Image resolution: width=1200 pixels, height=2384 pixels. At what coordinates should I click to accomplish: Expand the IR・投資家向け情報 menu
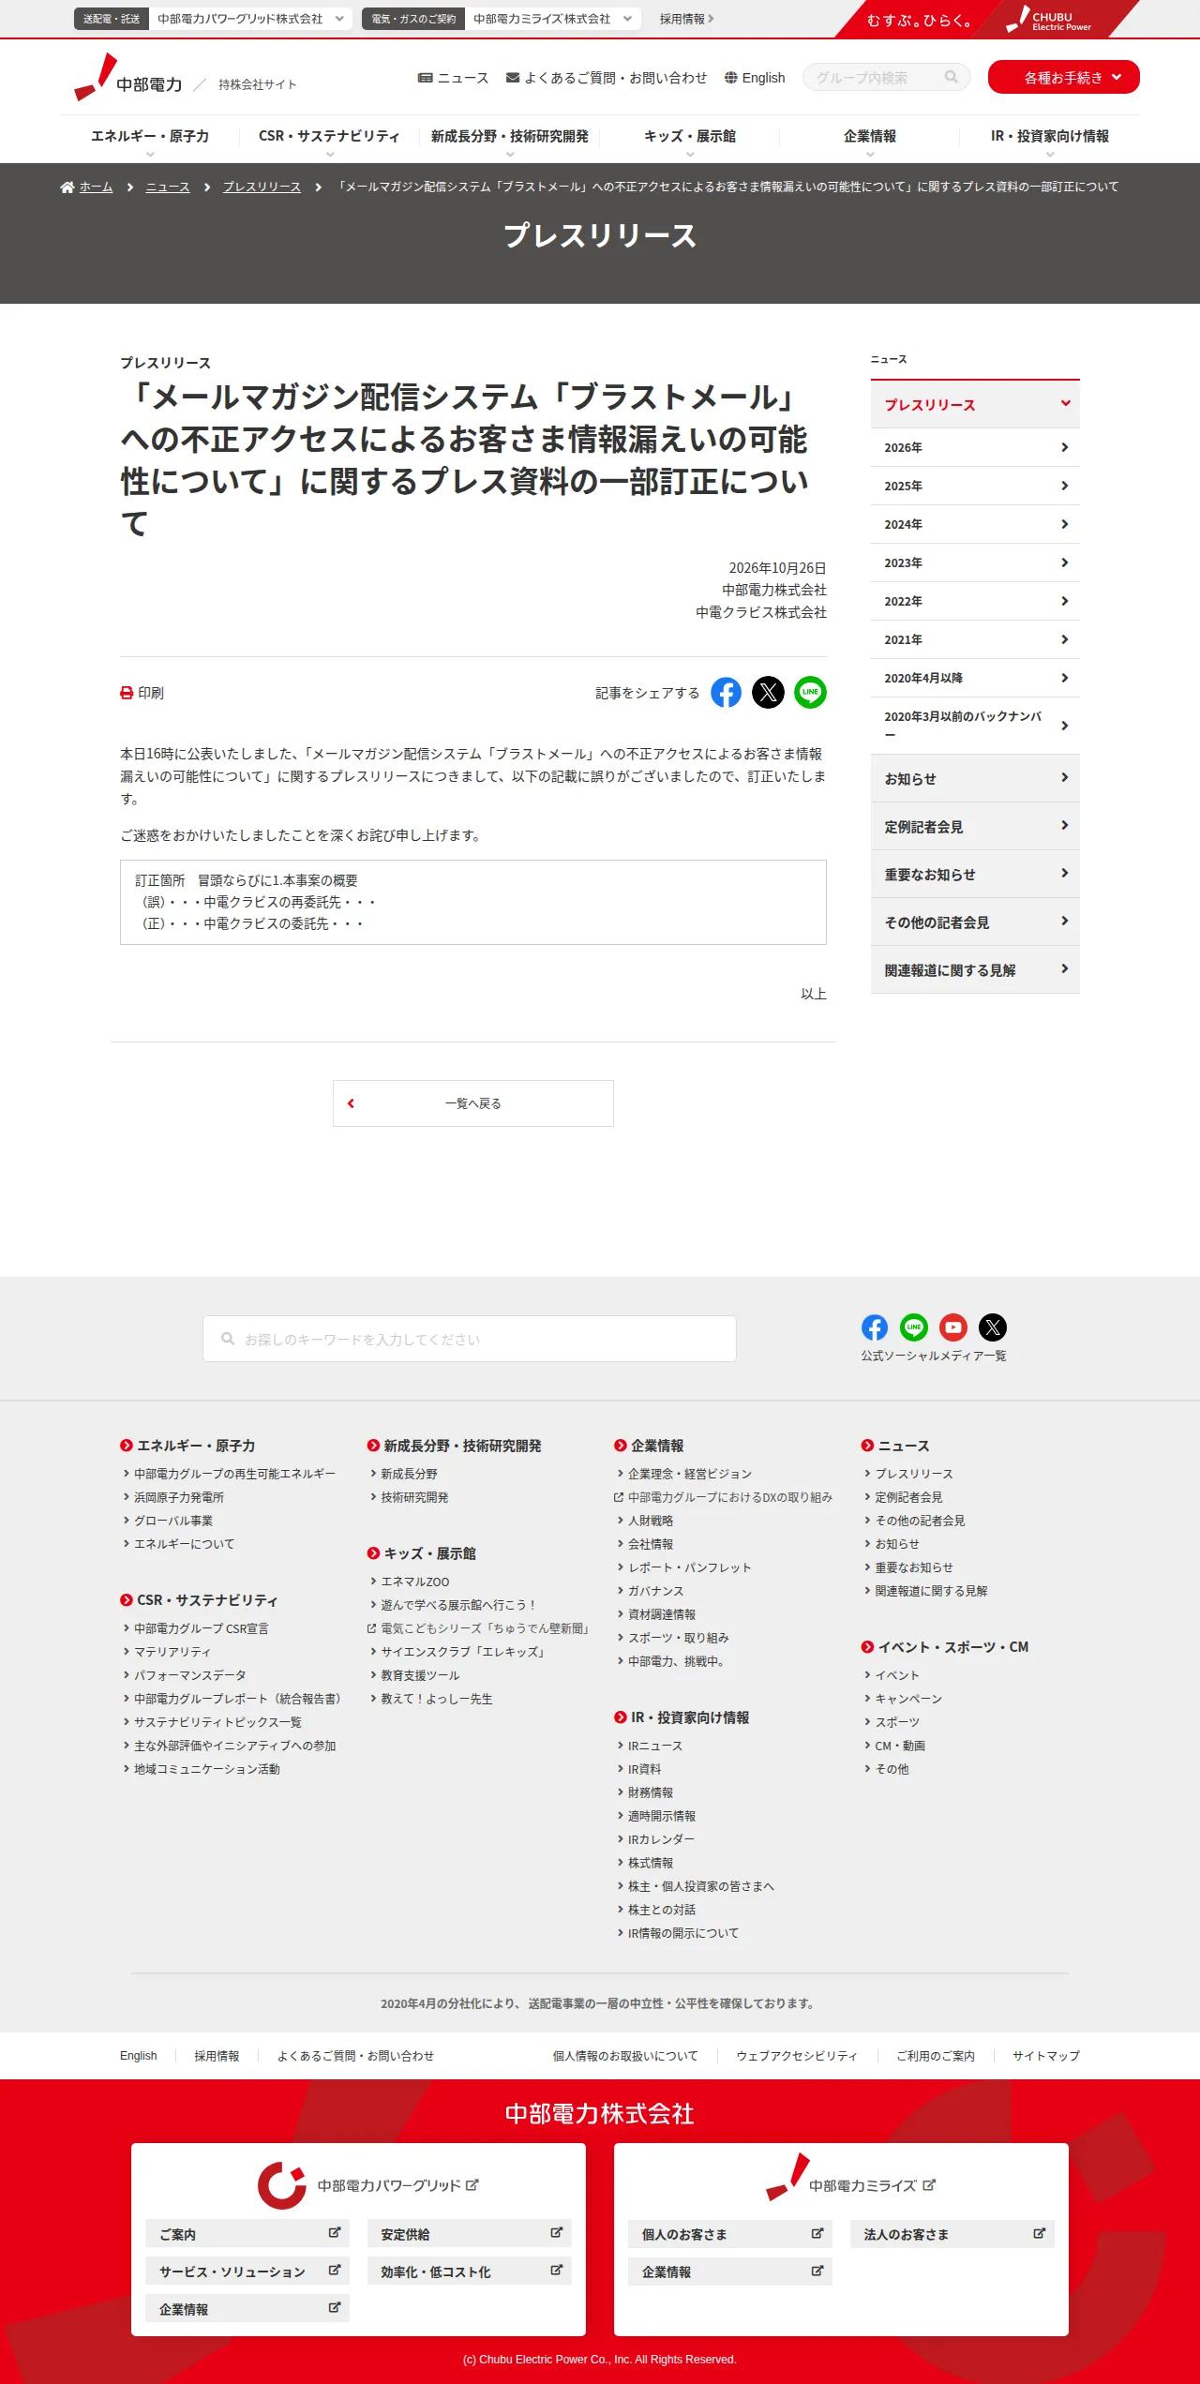click(1050, 139)
